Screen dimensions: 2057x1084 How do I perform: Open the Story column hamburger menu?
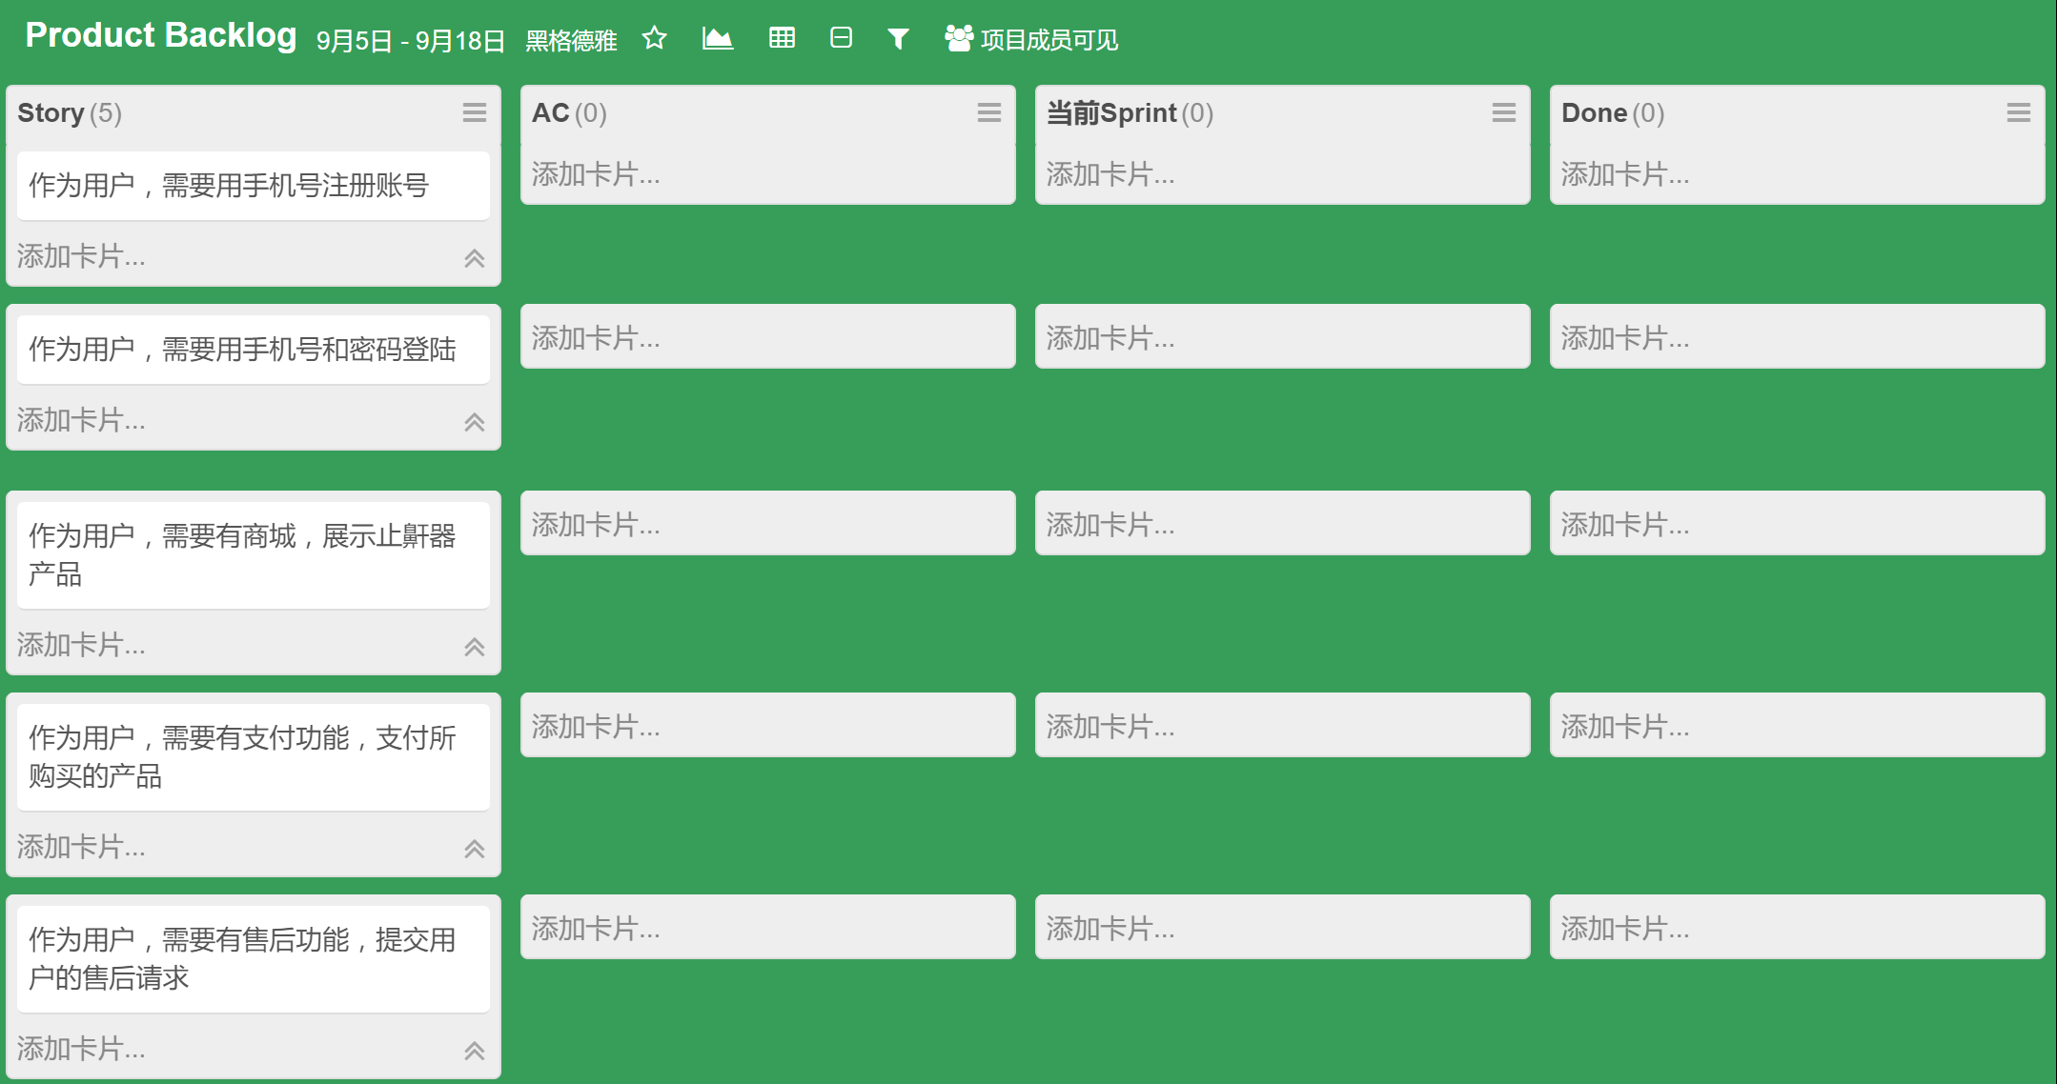475,113
